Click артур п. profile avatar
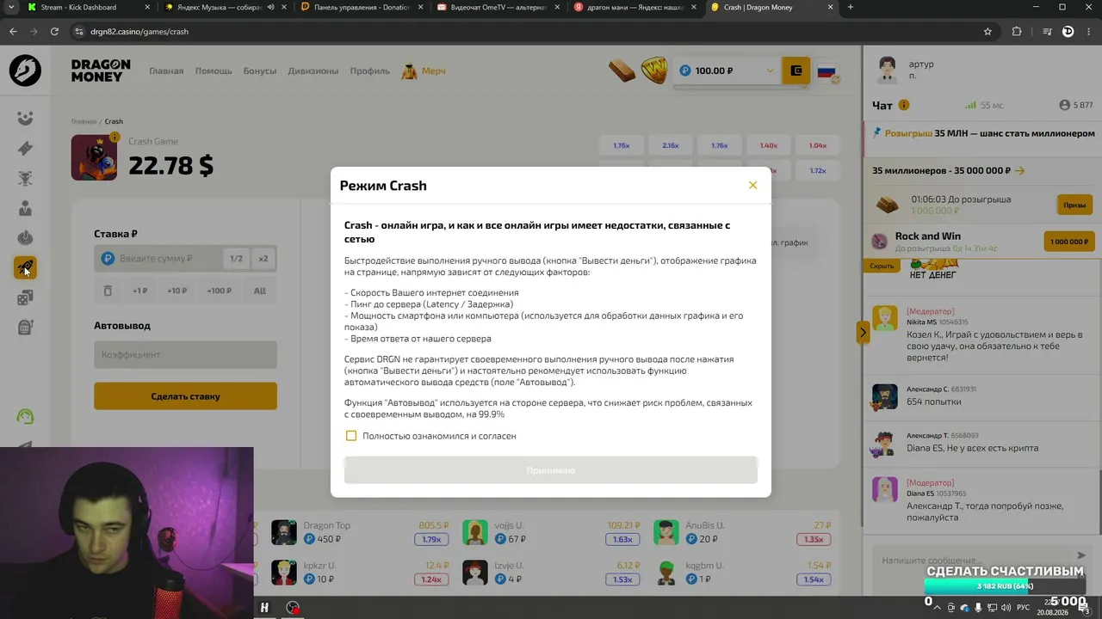The width and height of the screenshot is (1102, 619). tap(887, 68)
